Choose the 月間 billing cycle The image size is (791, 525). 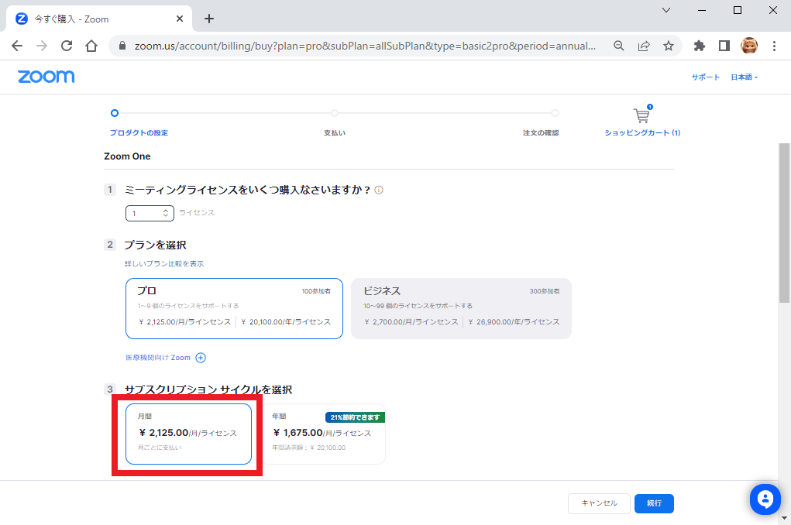(x=189, y=434)
